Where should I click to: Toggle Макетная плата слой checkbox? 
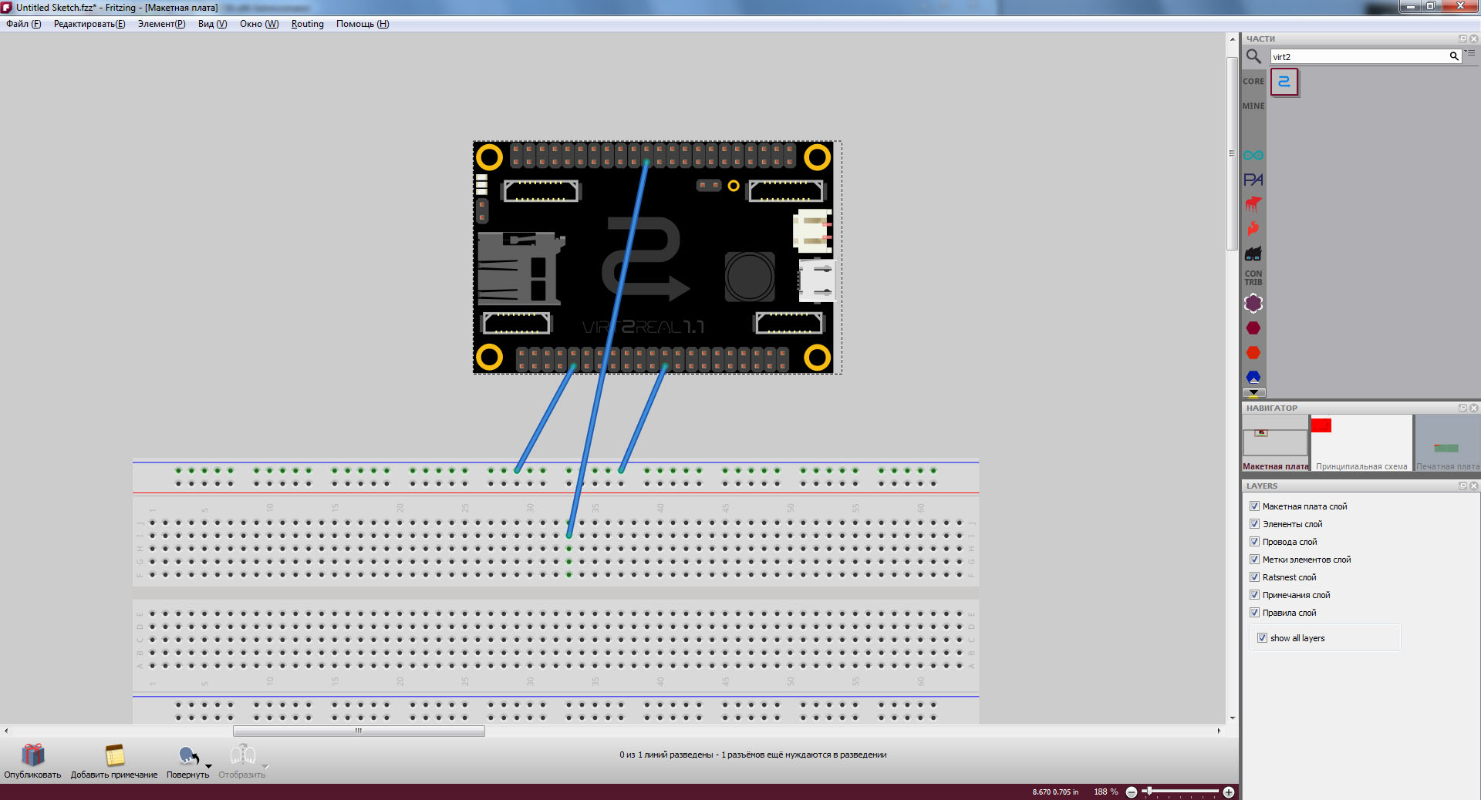click(x=1254, y=506)
